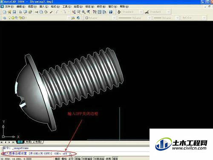Click the command line input field

point(76,153)
